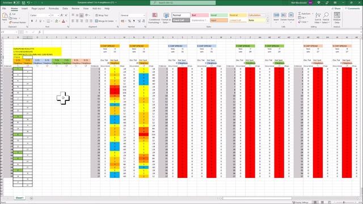Click the Orientation icon
This screenshot has width=363, height=204.
pos(87,15)
